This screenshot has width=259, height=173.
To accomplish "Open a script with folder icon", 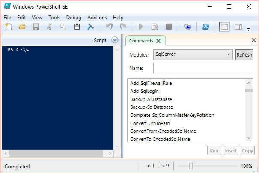I will pyautogui.click(x=22, y=27).
